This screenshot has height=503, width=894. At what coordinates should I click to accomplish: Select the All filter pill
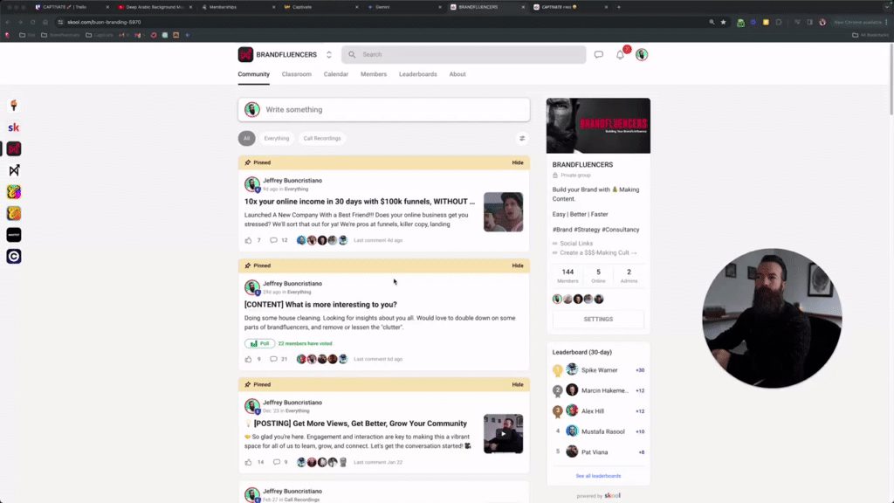click(x=247, y=138)
